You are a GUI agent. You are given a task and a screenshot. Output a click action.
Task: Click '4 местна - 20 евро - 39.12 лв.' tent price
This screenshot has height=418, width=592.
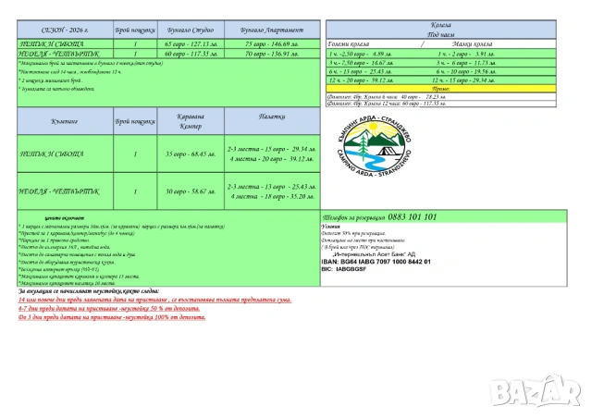coord(272,159)
